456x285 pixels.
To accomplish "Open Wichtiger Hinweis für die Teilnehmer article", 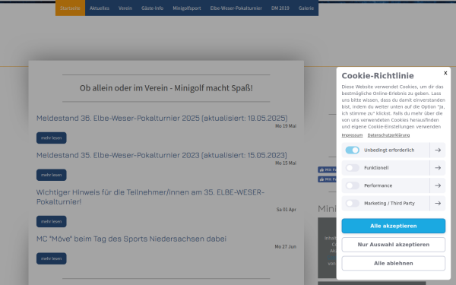I will click(150, 197).
